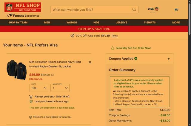This screenshot has height=126, width=191.
Task: Open the Visa NFL partner icon
Action: [x=153, y=9]
